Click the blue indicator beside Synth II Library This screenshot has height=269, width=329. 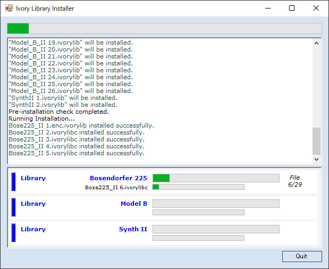click(14, 233)
